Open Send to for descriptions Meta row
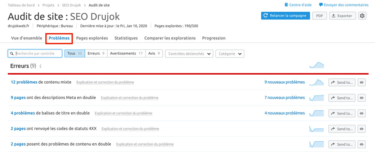Viewport: 375px width, 152px height. [x=342, y=98]
